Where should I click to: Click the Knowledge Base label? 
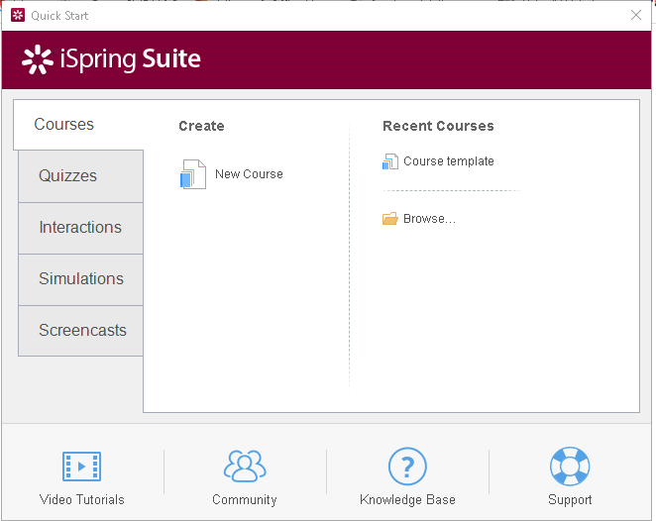coord(407,499)
